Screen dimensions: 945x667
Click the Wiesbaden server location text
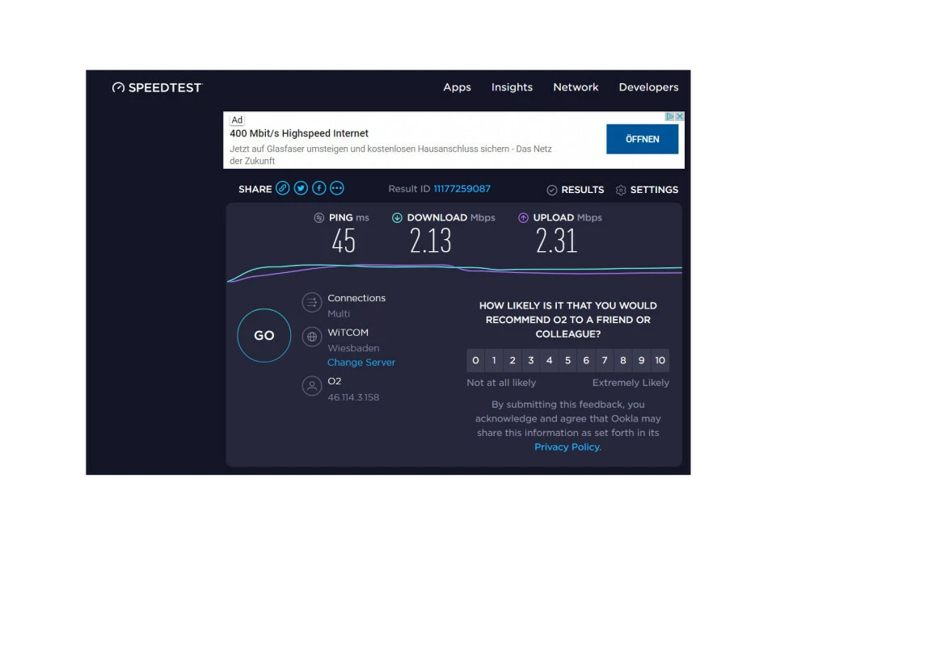tap(353, 348)
